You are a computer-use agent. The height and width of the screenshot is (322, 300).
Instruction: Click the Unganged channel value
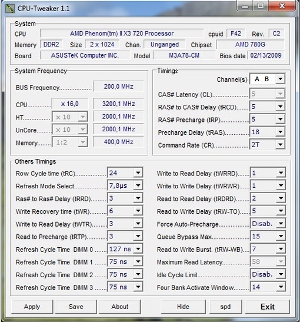click(165, 44)
